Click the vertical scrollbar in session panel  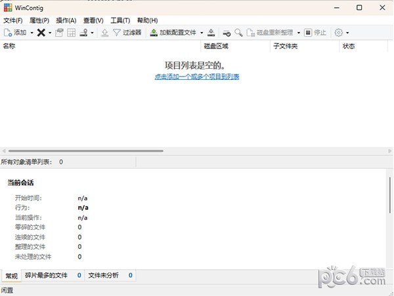point(390,195)
